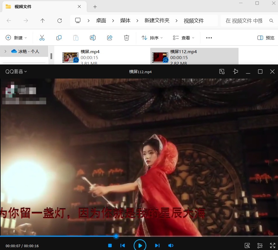Maximize the QQ影音 player window
Viewport: 278px width, 250px height.
(260, 72)
